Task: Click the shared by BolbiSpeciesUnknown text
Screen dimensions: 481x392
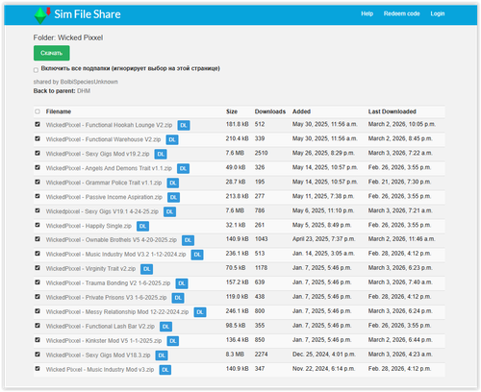Action: click(x=76, y=82)
